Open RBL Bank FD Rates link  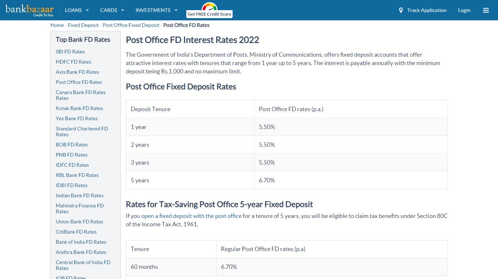click(77, 175)
